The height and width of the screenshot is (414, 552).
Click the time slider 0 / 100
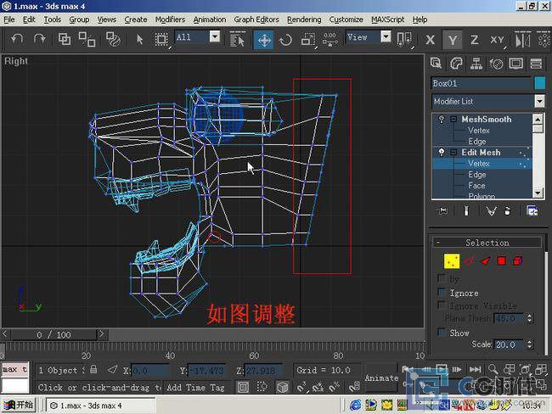(54, 334)
